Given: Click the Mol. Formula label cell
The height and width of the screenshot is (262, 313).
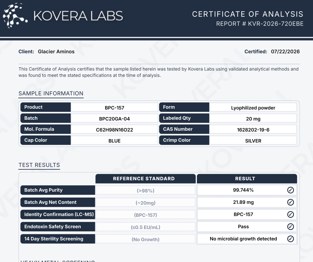Looking at the screenshot, I should (45, 129).
